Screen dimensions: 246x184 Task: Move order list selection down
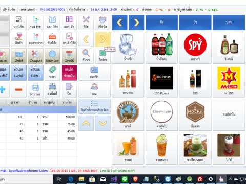point(102,123)
